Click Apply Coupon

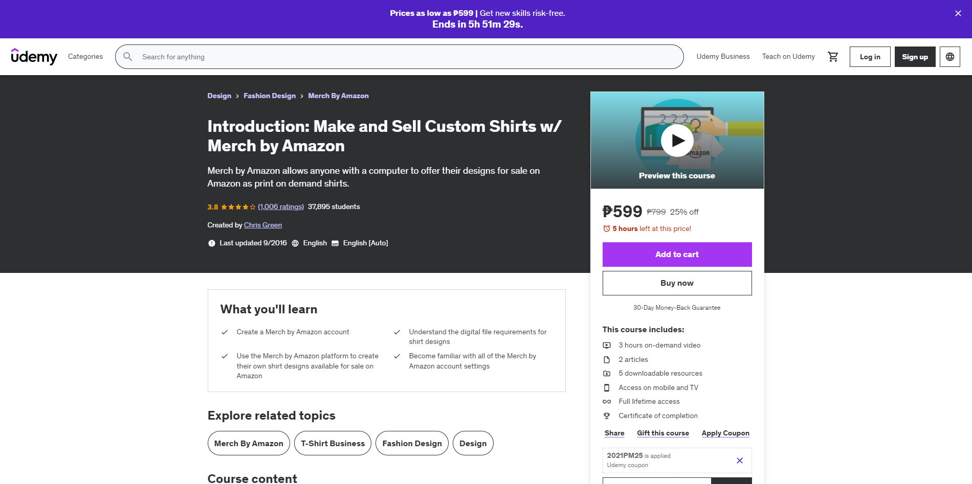click(x=725, y=433)
